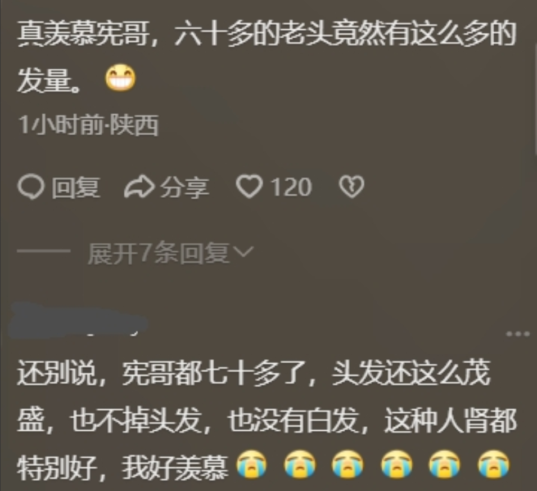Click the last crying emoji

point(494,465)
